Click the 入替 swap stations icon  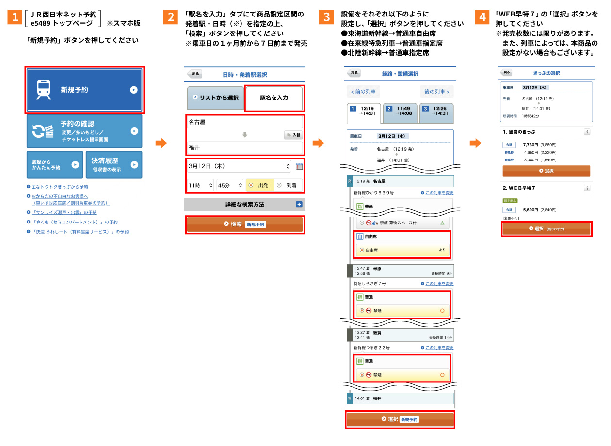point(289,135)
